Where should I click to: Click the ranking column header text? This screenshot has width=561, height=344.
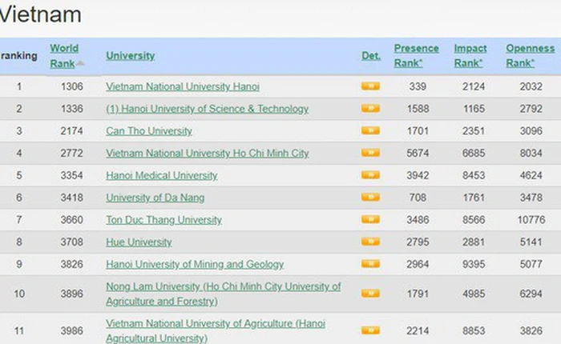click(18, 56)
